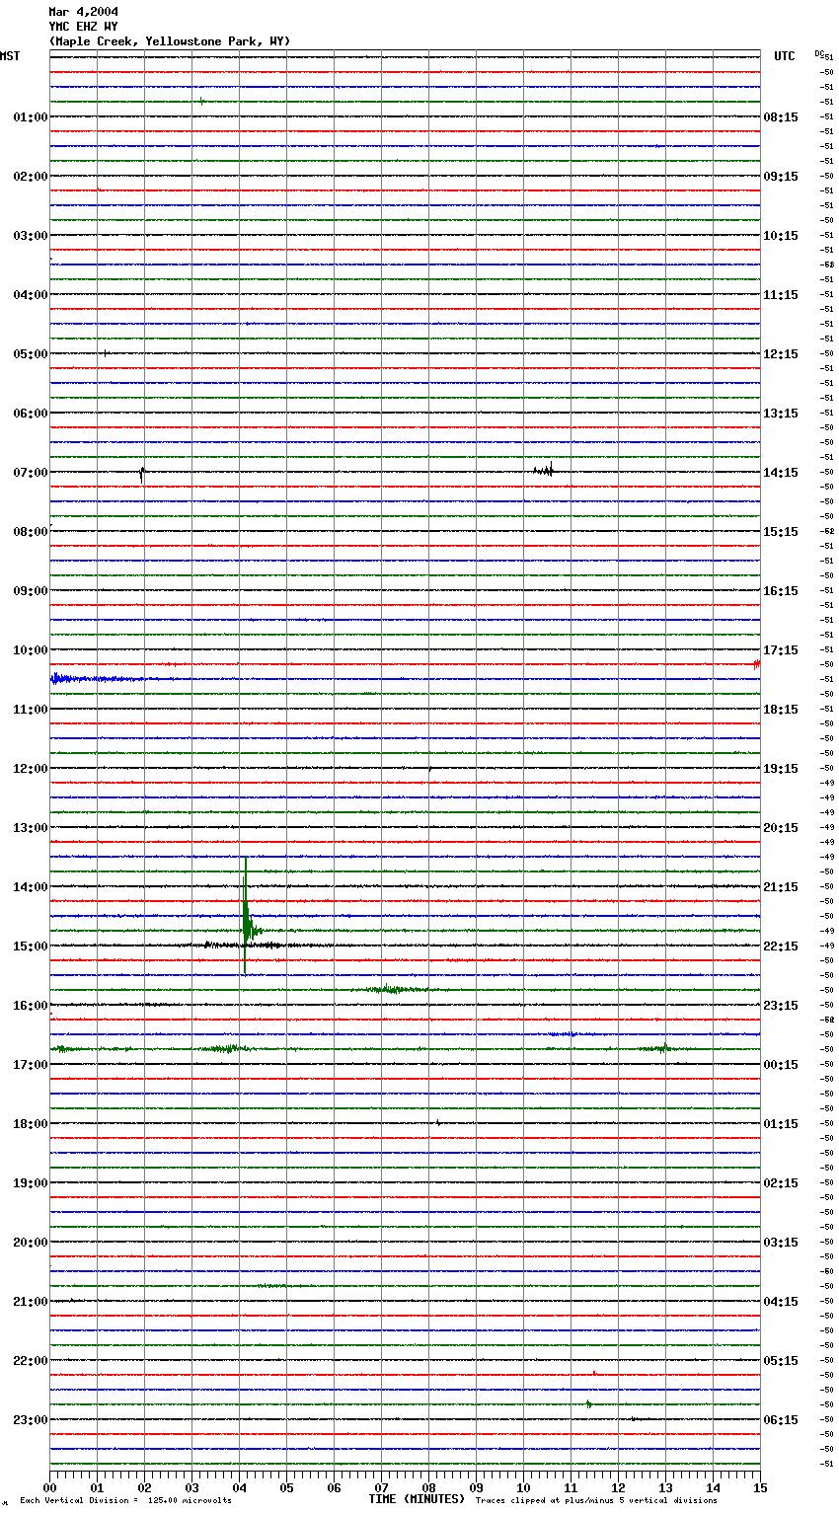The image size is (839, 1514).
Task: Click the 19:15 UTC time label
Action: point(781,769)
